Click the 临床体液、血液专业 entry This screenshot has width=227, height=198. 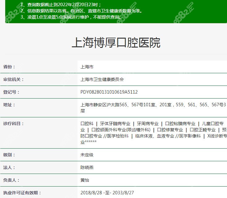pyautogui.click(x=155, y=136)
